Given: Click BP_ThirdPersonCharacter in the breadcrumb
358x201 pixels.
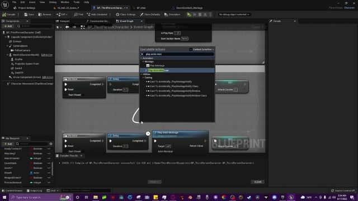Looking at the screenshot, I should 108,27.
